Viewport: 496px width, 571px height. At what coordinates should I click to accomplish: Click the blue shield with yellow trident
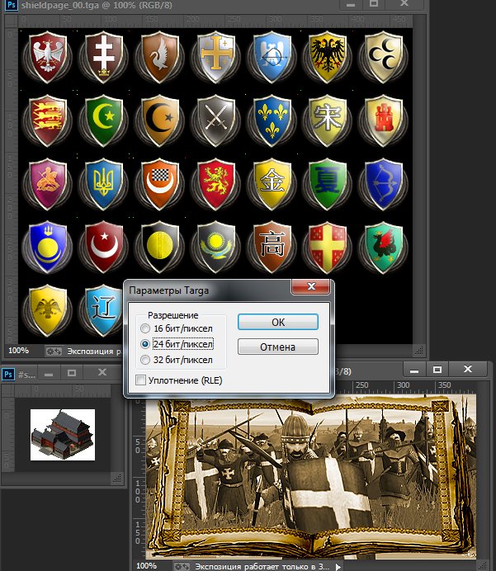pos(104,184)
